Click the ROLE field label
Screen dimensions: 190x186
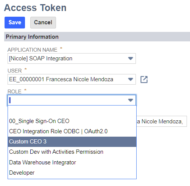coord(14,91)
